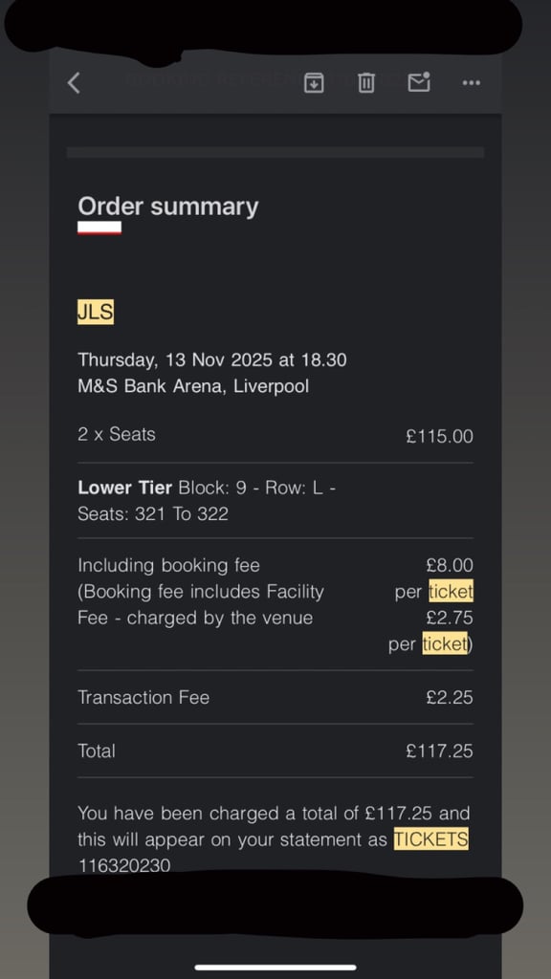Mark email as unread via envelope icon
This screenshot has height=979, width=551.
coord(419,82)
